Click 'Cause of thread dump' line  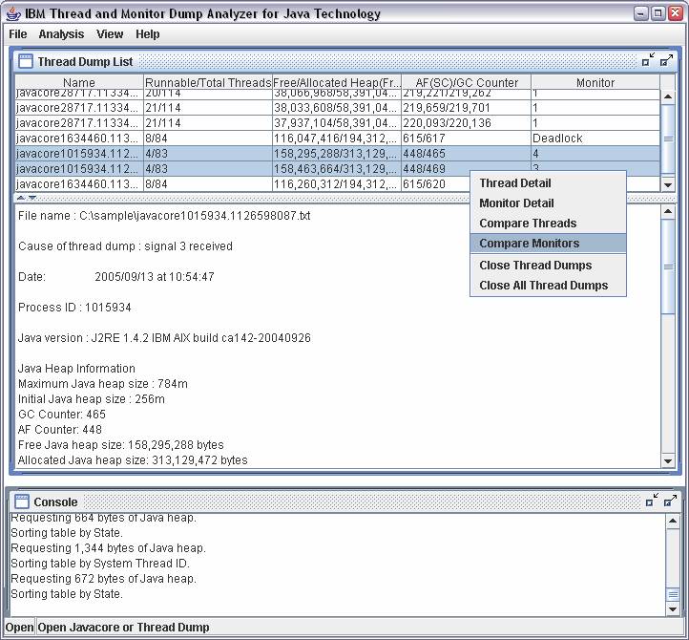(x=125, y=245)
